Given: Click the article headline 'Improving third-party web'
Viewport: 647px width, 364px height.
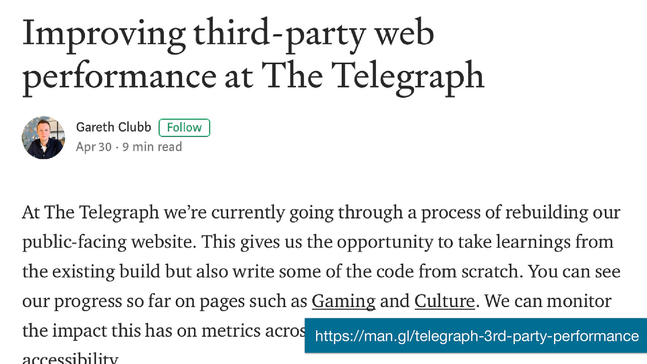Looking at the screenshot, I should click(228, 34).
